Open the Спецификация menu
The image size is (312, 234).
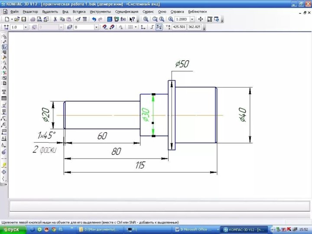(127, 12)
